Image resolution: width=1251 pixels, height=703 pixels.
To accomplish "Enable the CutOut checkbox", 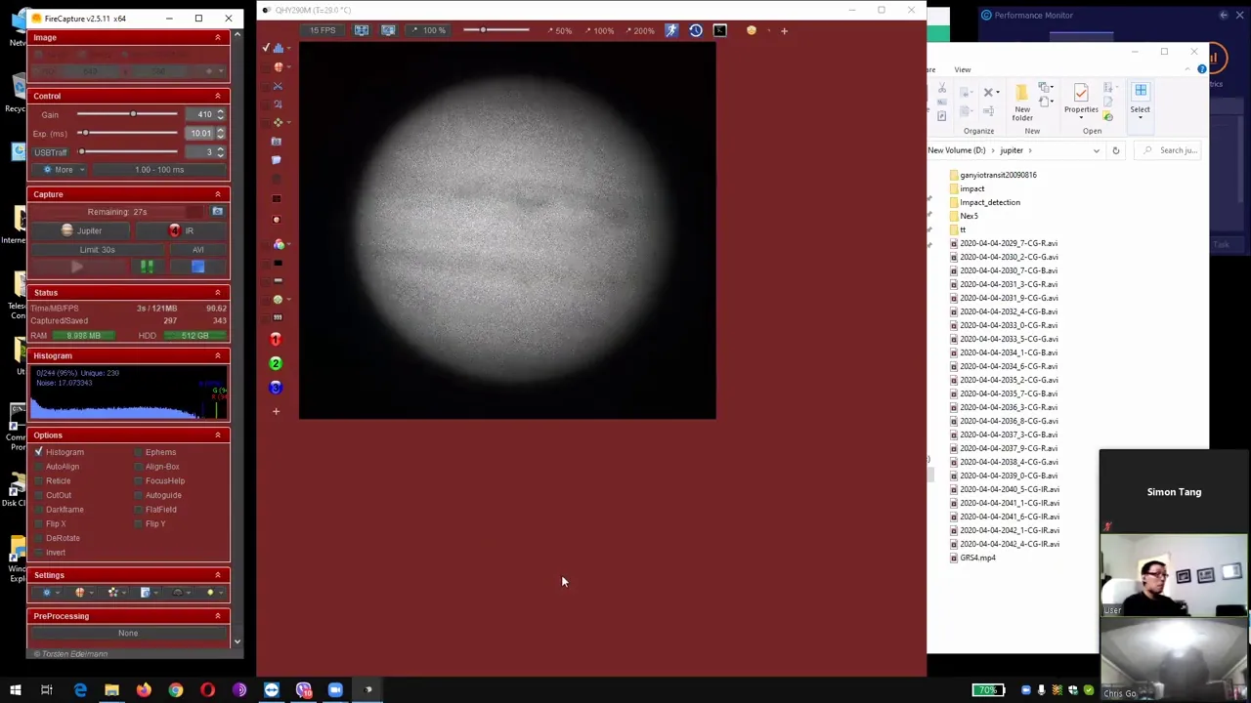I will click(39, 495).
